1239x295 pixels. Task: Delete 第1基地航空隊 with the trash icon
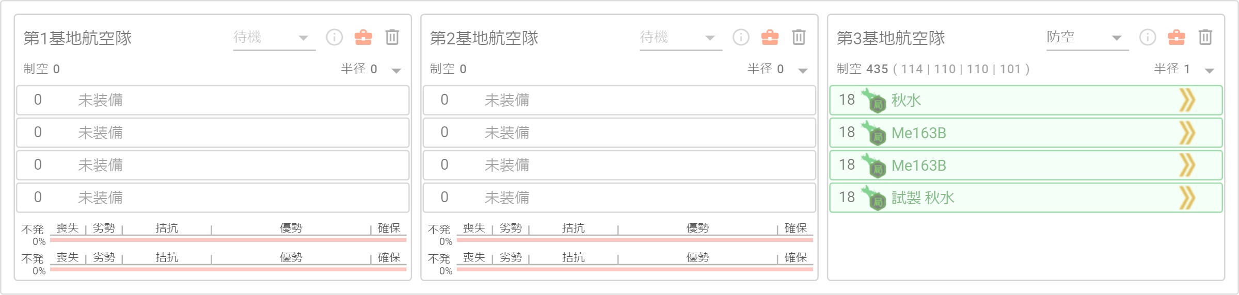[392, 37]
